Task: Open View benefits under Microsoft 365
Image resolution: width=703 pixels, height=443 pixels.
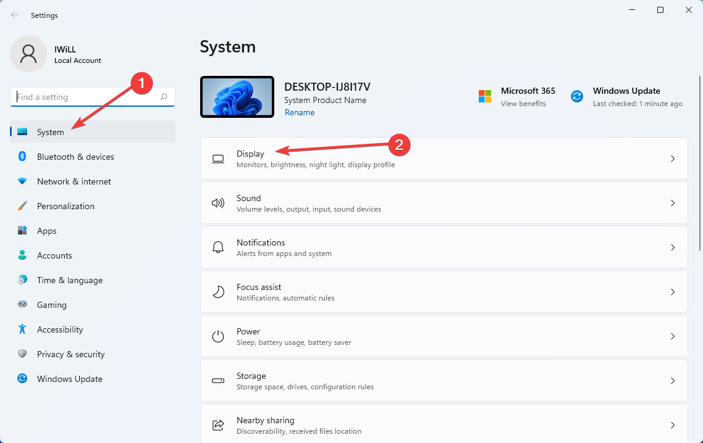Action: click(x=522, y=104)
